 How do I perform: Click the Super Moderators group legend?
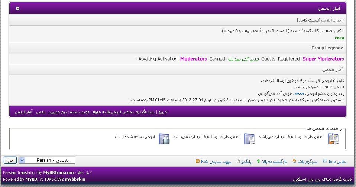323,59
